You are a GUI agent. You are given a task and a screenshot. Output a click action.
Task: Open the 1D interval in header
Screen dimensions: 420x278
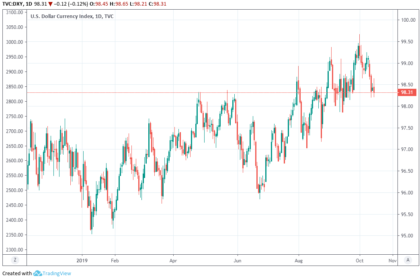pyautogui.click(x=30, y=4)
